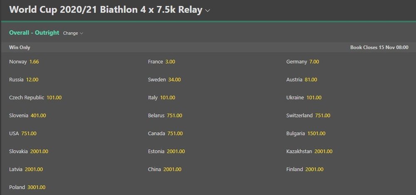Click Norway odds 1.66

(x=34, y=62)
